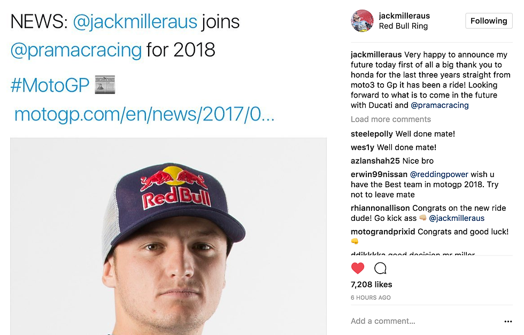Open the @reddingpower mention link
The width and height of the screenshot is (524, 335).
pos(439,174)
